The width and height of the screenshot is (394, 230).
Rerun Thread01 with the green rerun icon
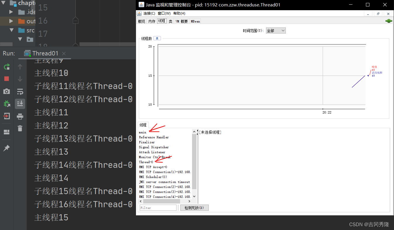pos(6,67)
